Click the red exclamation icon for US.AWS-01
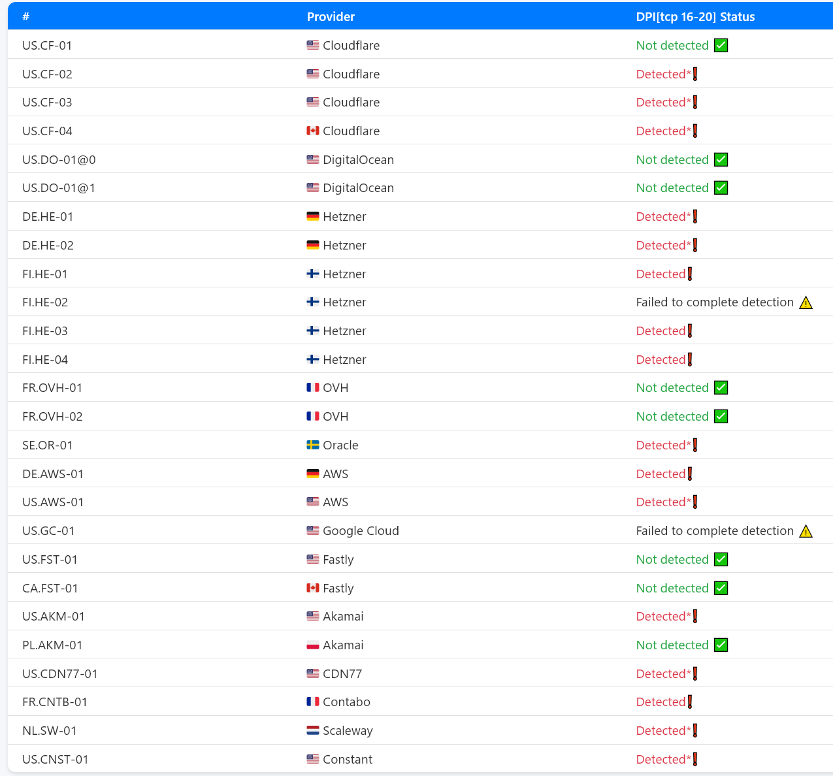 click(694, 502)
